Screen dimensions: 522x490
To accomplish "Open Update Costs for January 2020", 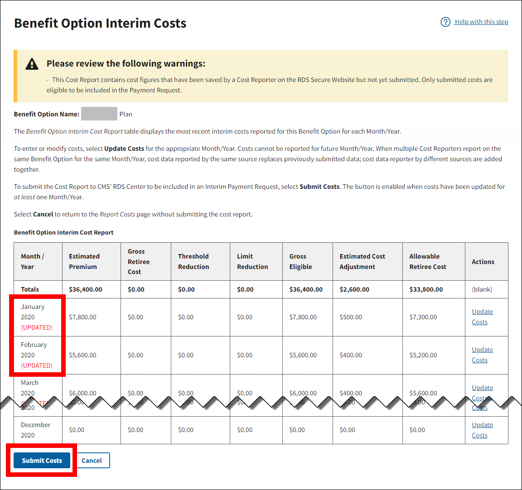I will (x=482, y=317).
